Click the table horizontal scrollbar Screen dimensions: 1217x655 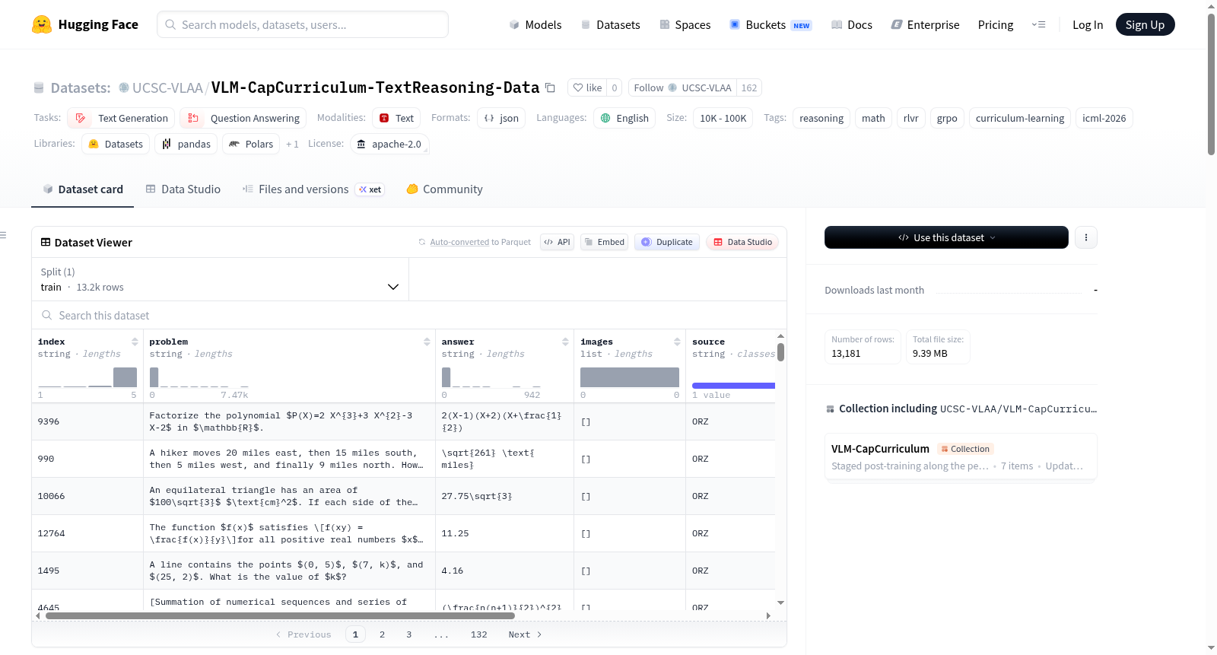point(280,616)
